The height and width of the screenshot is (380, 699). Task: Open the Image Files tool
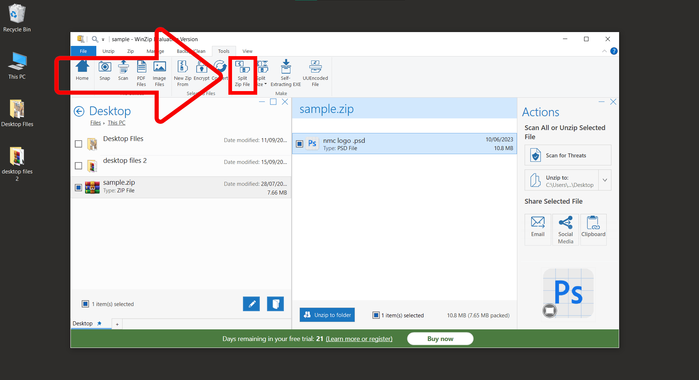click(159, 73)
